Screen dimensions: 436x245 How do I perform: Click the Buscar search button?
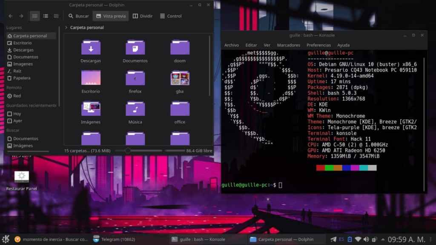(x=78, y=16)
